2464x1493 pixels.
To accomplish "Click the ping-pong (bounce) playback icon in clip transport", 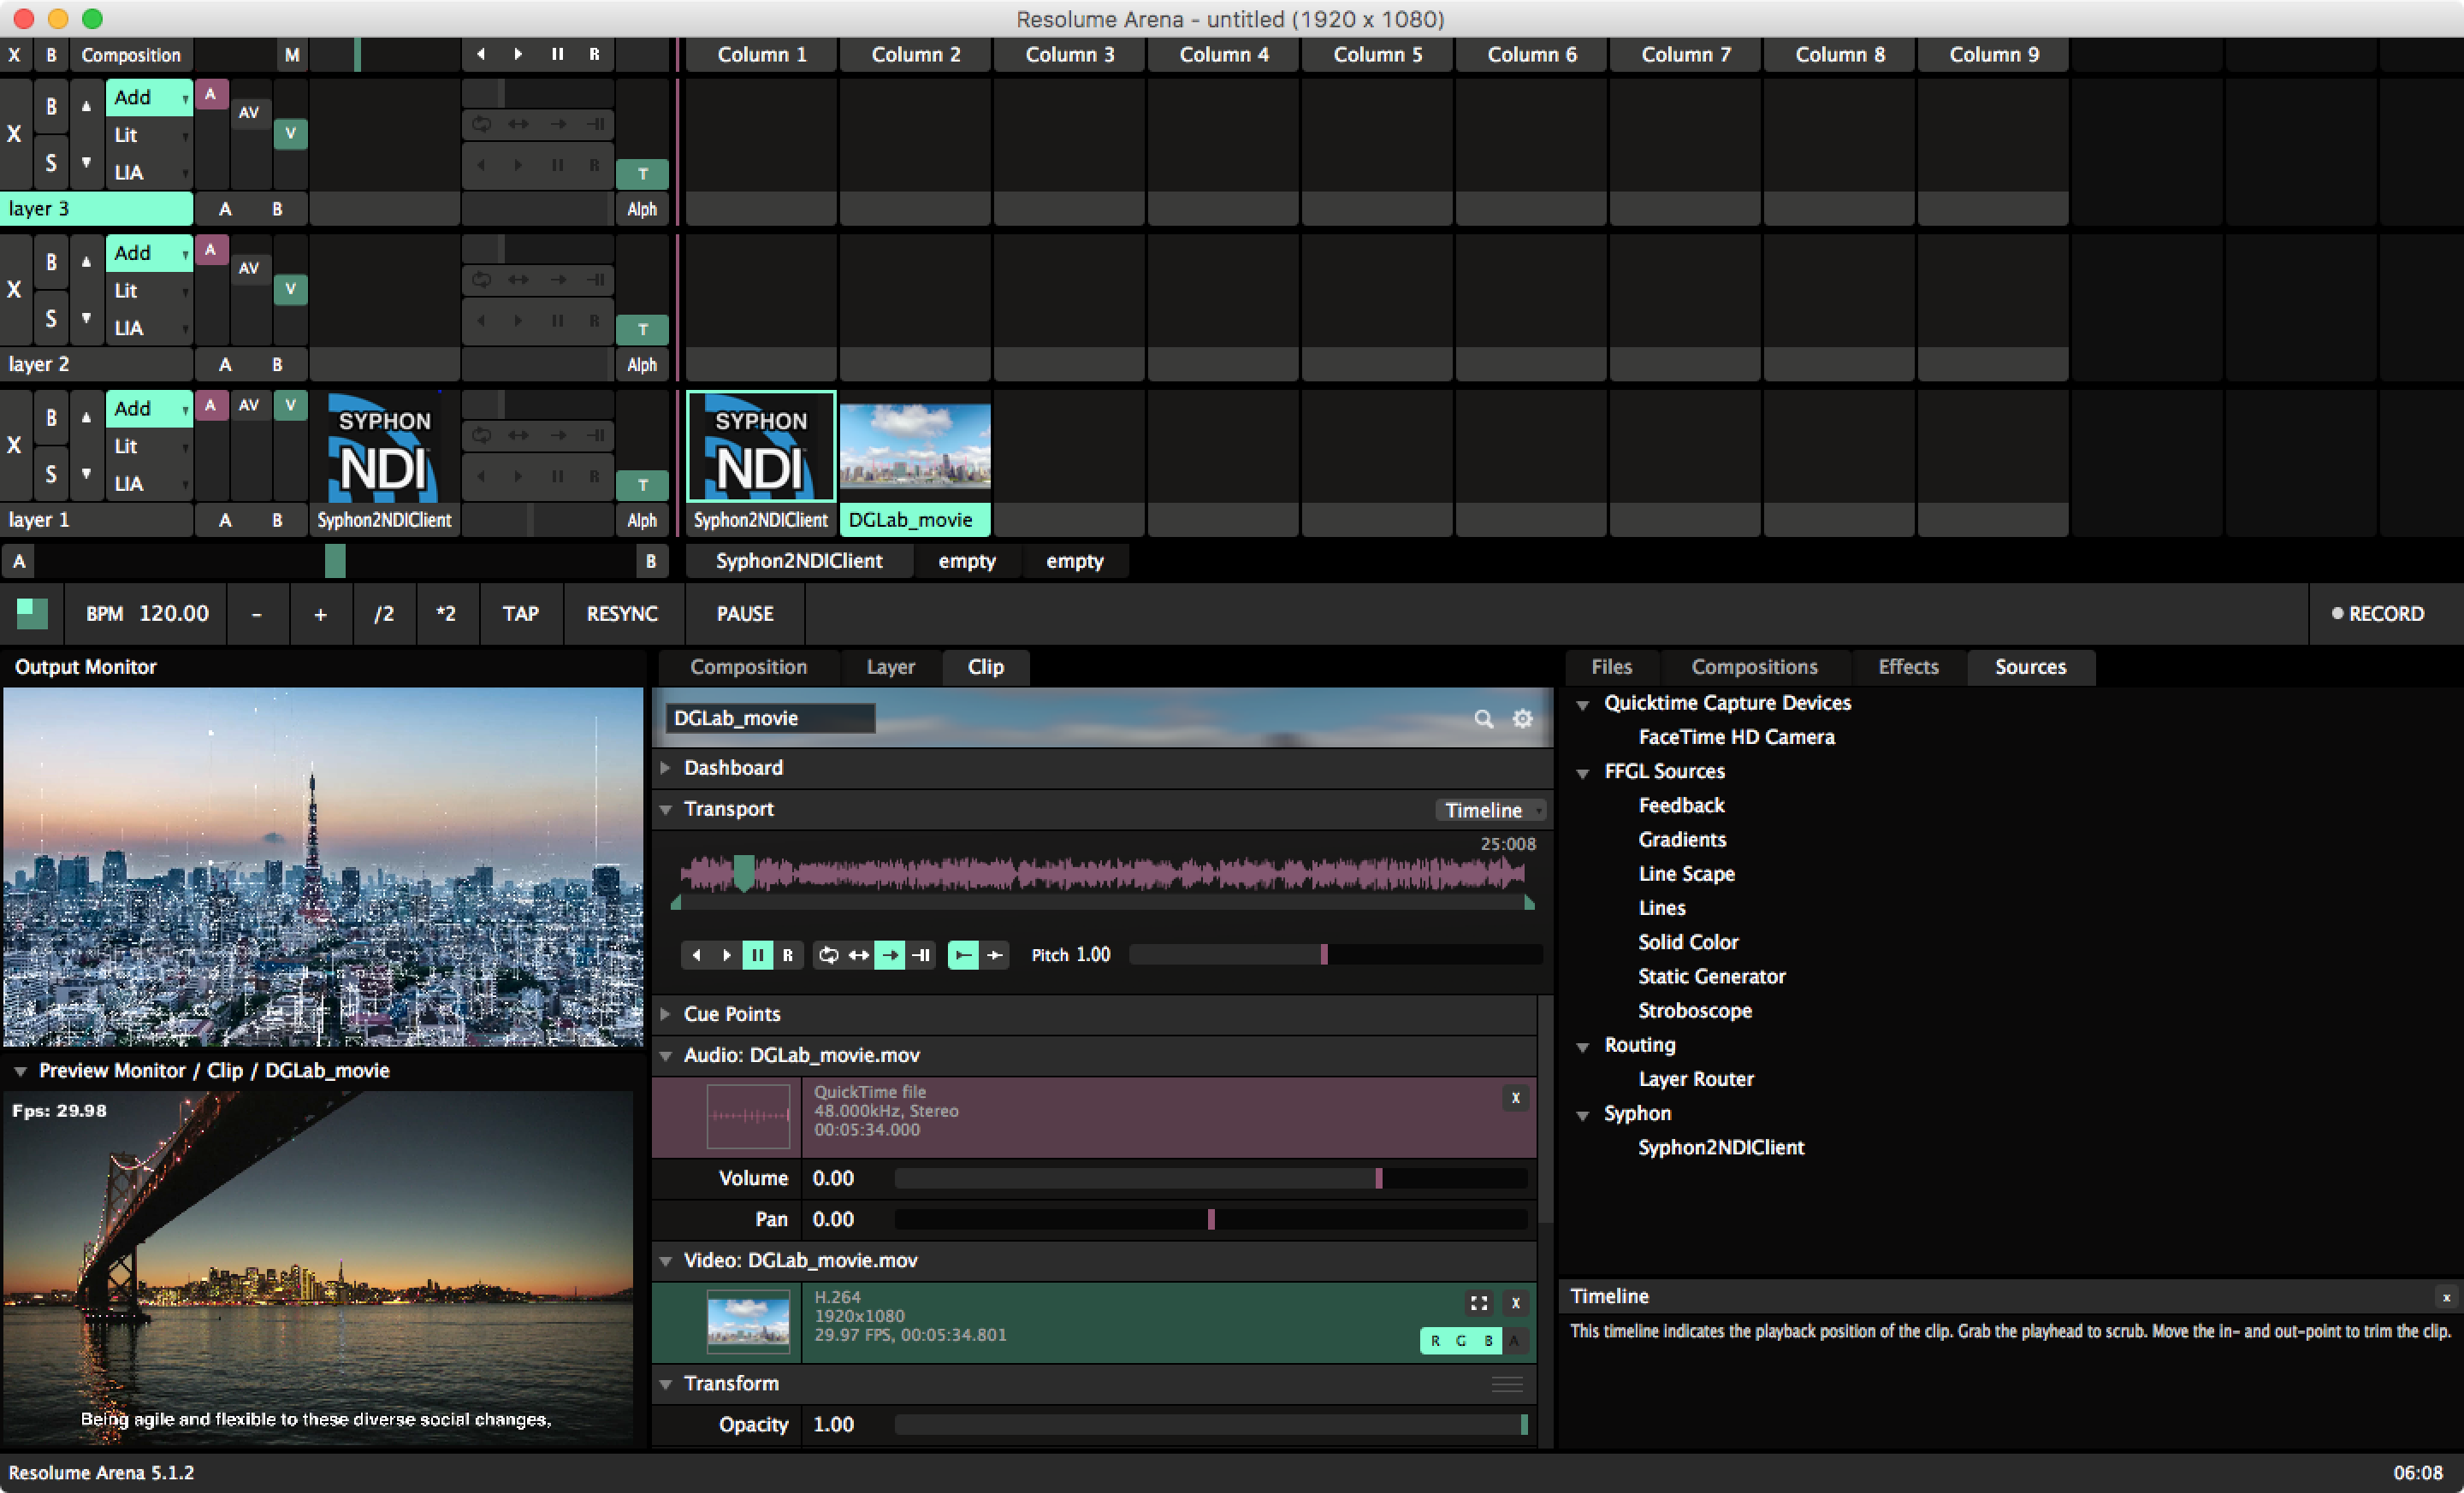I will [858, 955].
